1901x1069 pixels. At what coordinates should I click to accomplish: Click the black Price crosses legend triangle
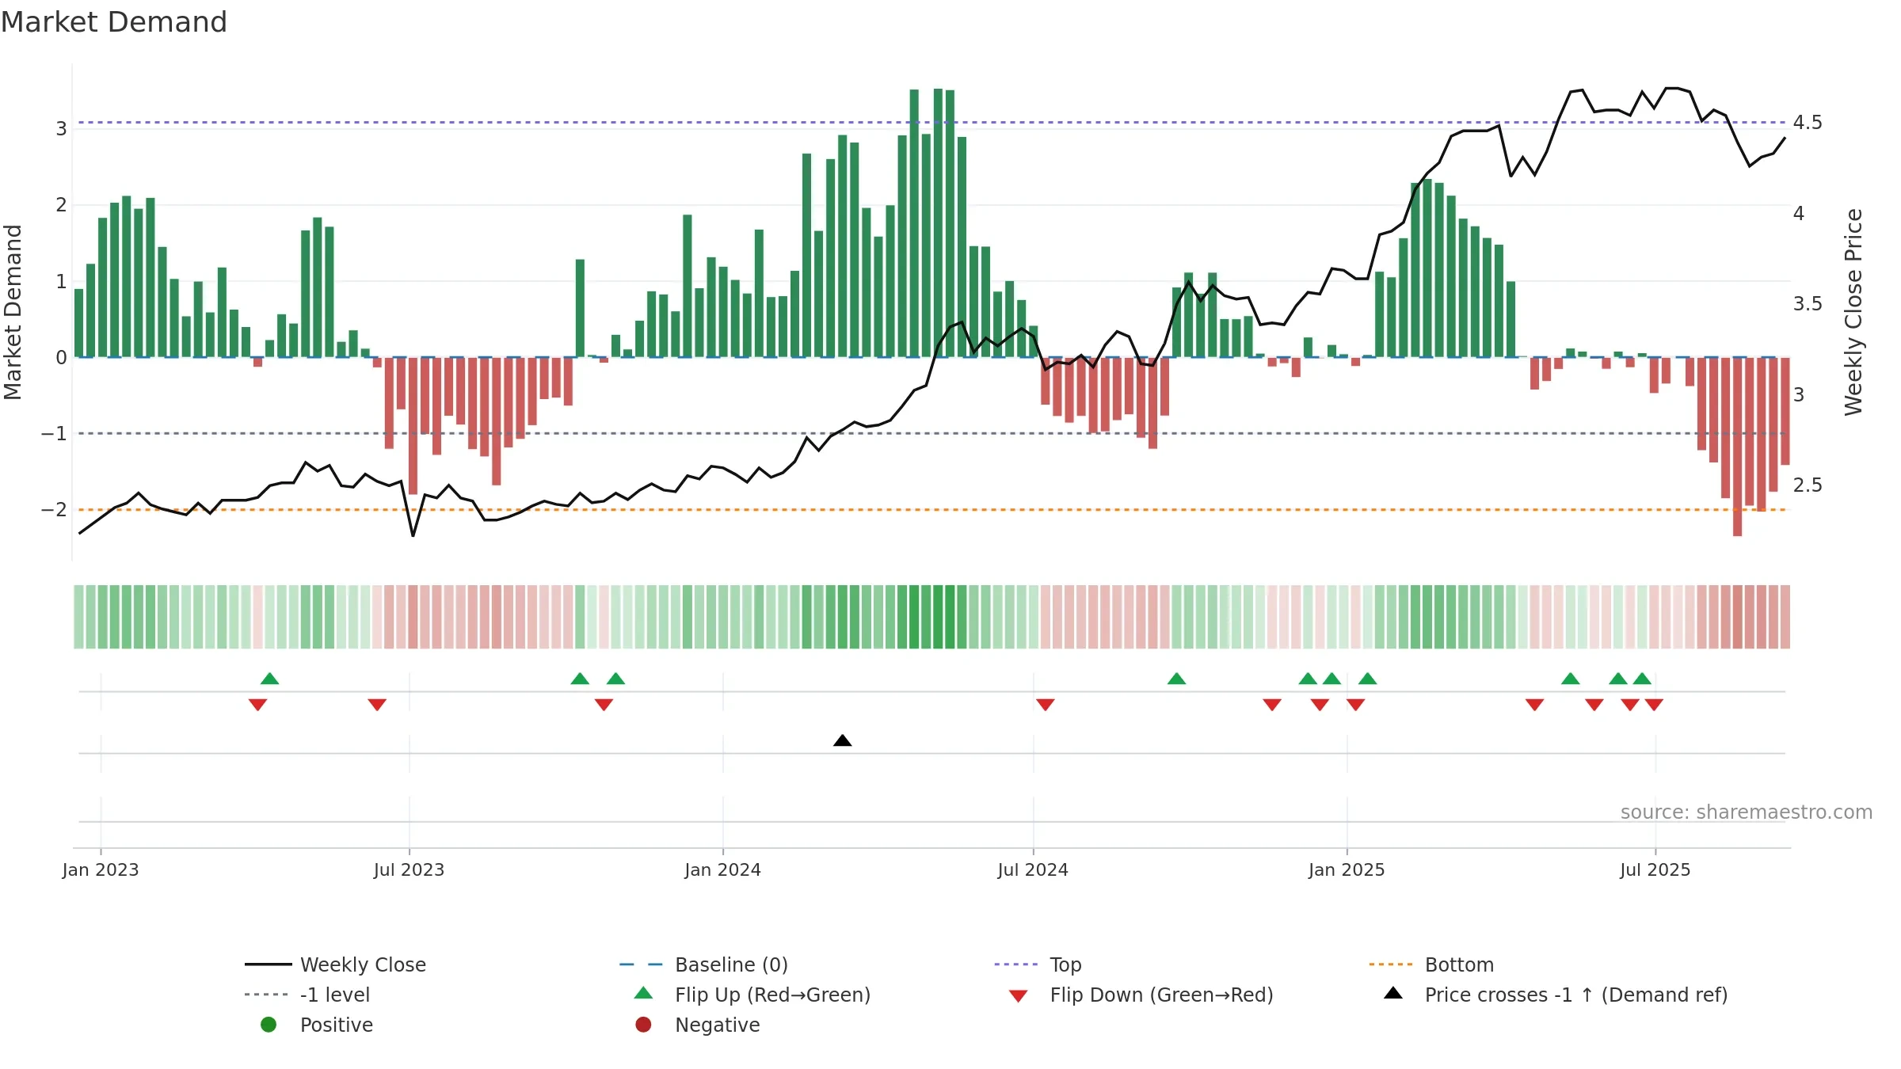1393,993
